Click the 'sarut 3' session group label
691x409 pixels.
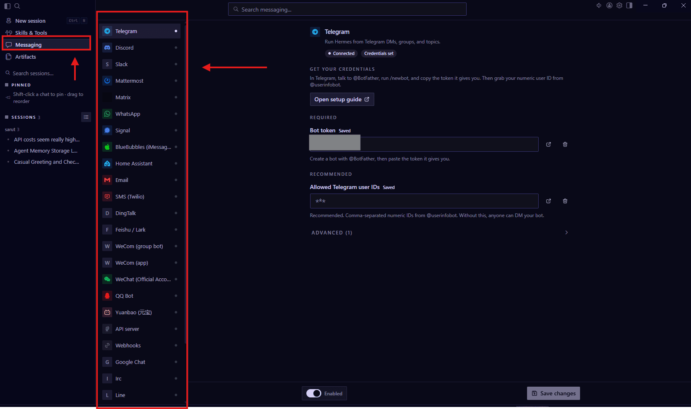(12, 129)
